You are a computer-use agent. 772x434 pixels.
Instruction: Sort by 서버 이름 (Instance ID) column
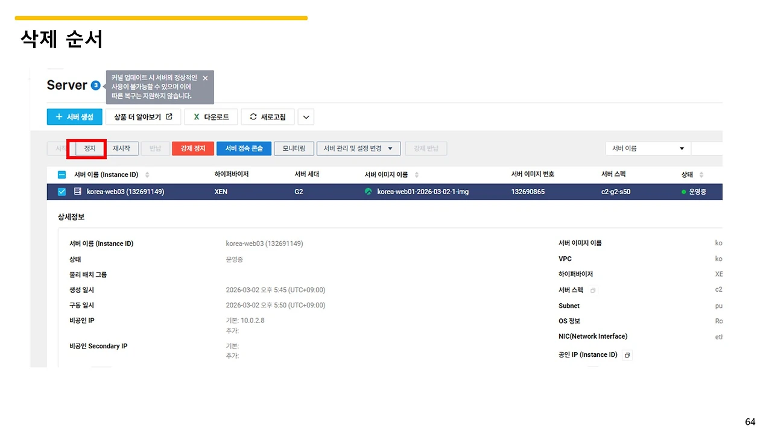pyautogui.click(x=147, y=175)
